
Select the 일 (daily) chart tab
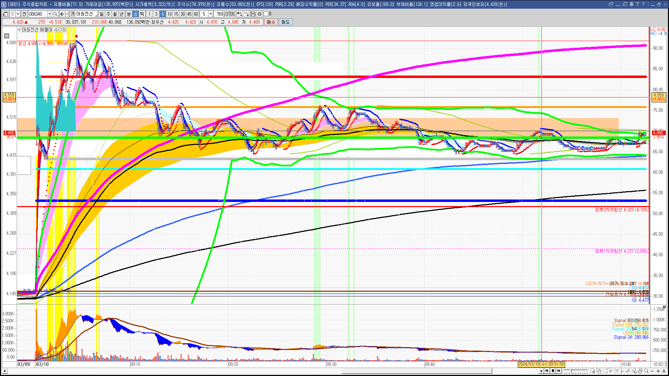pos(101,14)
